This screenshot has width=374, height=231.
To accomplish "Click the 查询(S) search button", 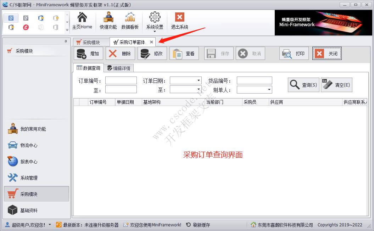I will tap(303, 85).
